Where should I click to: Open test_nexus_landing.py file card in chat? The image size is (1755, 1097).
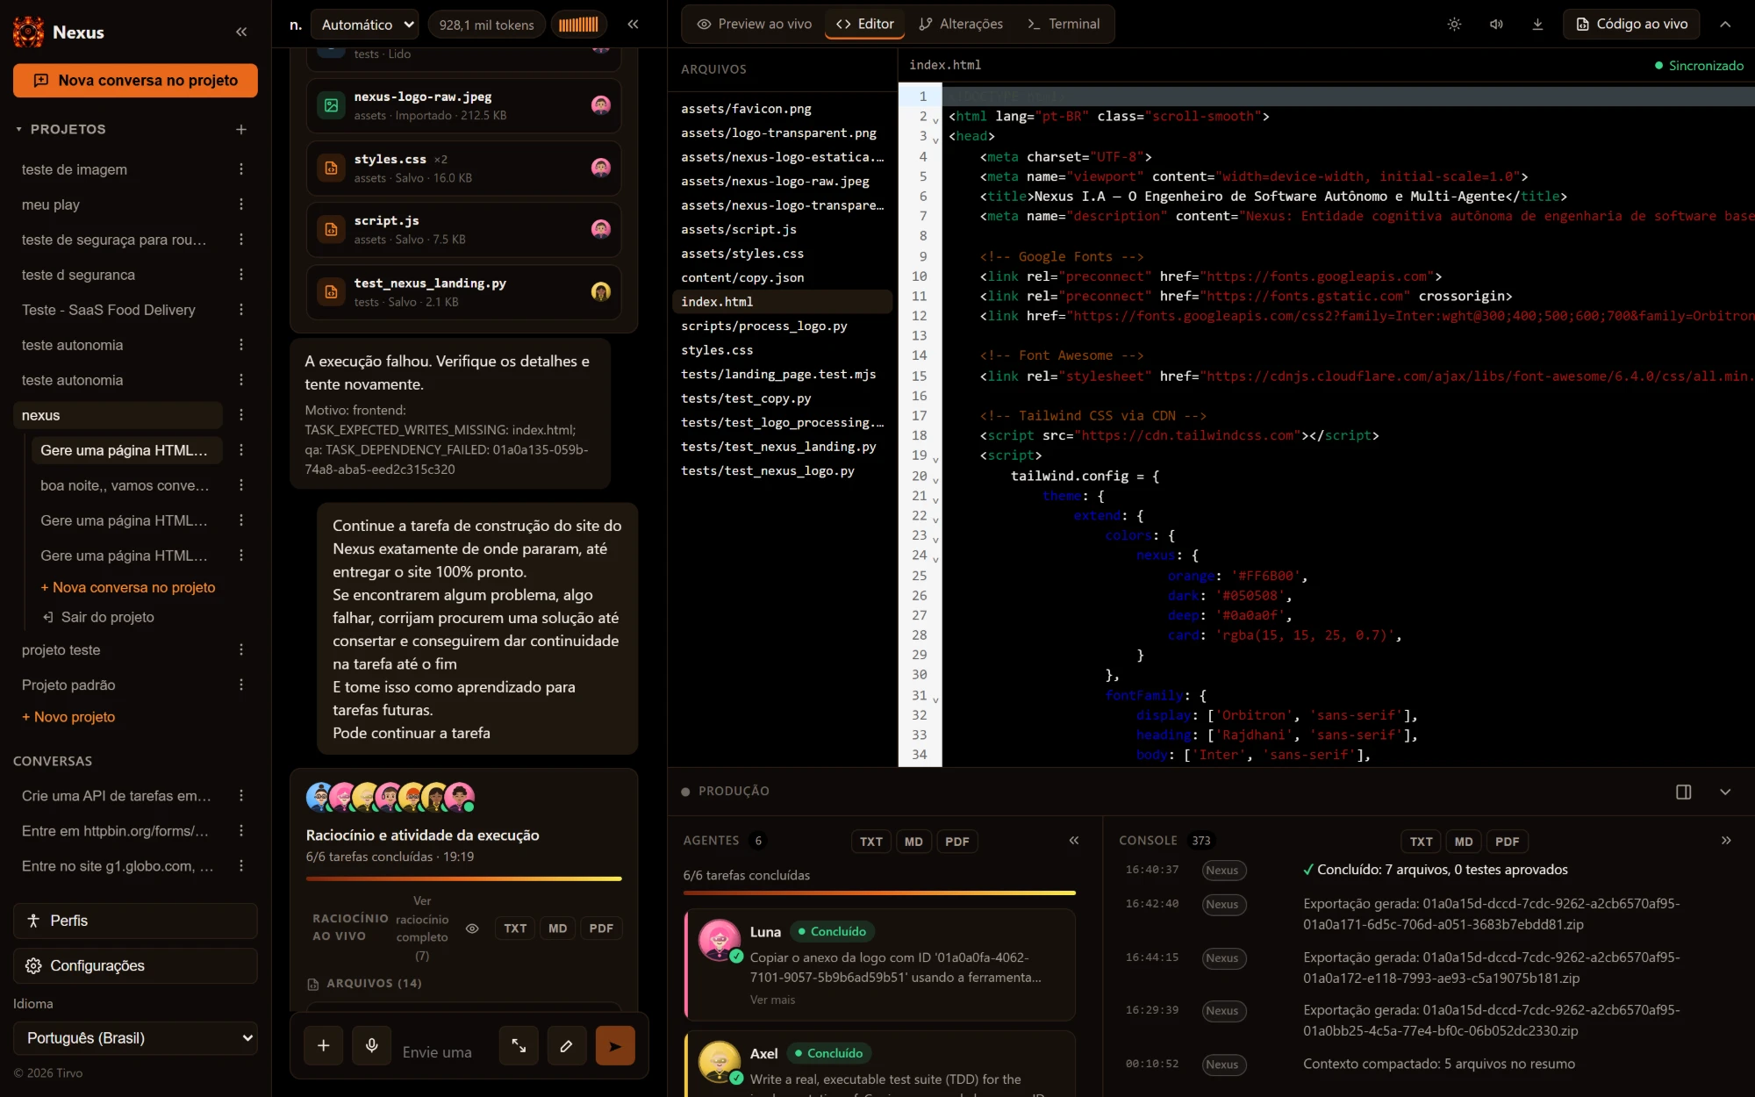coord(463,291)
